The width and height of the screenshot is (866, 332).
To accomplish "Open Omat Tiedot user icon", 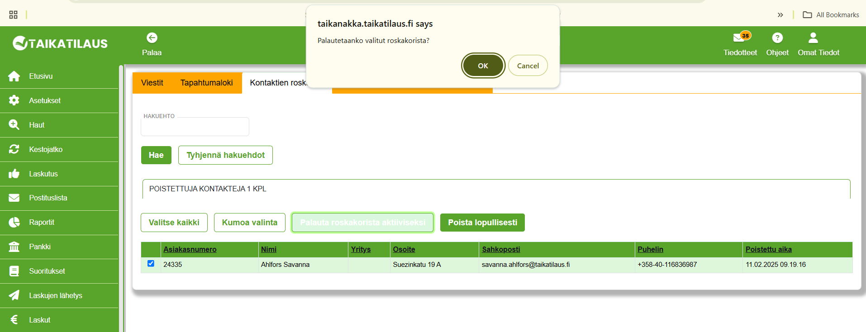I will [x=813, y=38].
